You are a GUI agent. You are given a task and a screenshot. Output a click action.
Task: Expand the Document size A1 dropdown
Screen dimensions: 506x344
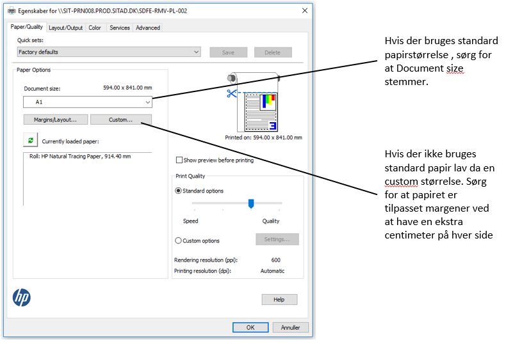click(x=88, y=102)
